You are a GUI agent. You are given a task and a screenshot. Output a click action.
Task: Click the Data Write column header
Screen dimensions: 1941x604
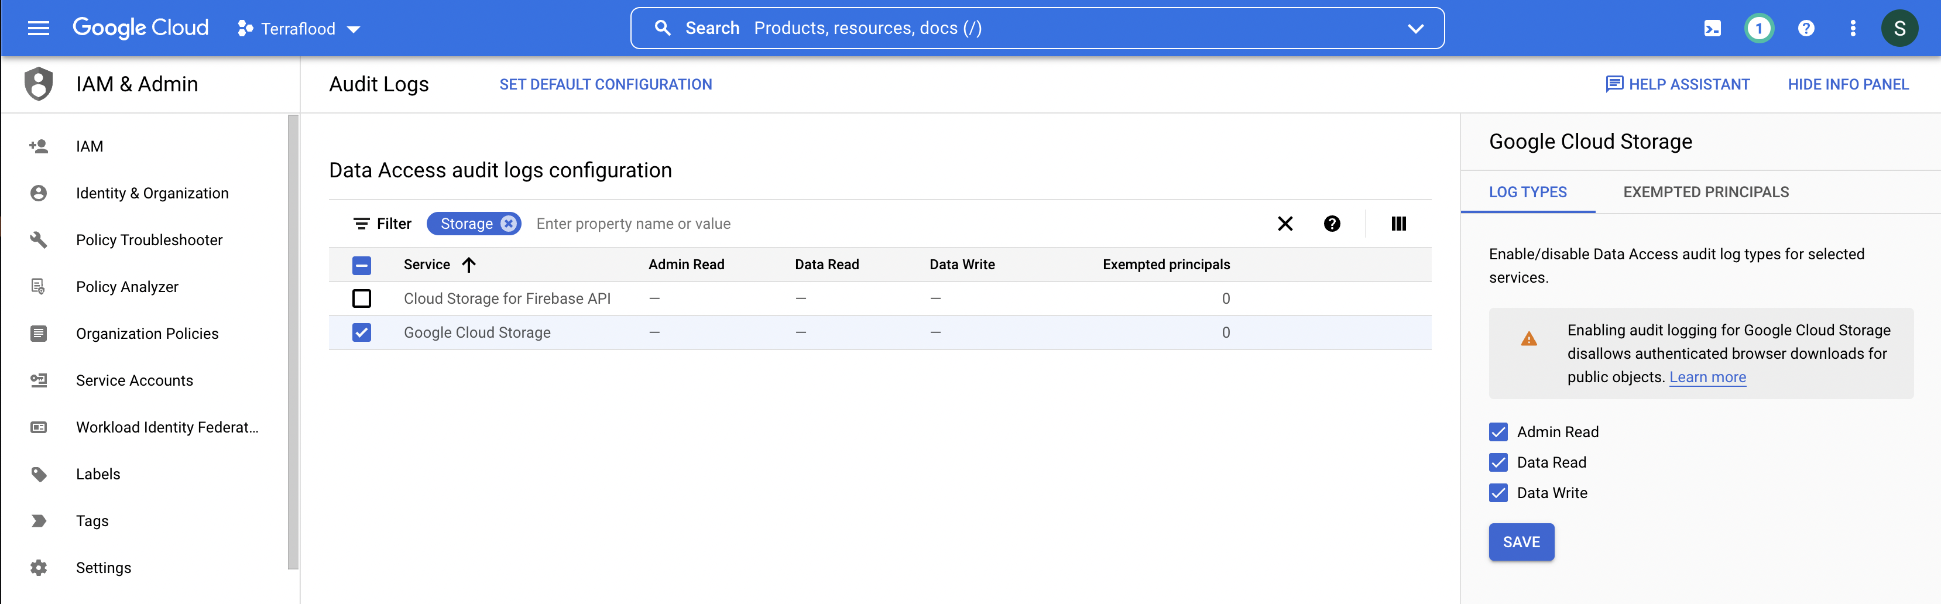click(962, 265)
